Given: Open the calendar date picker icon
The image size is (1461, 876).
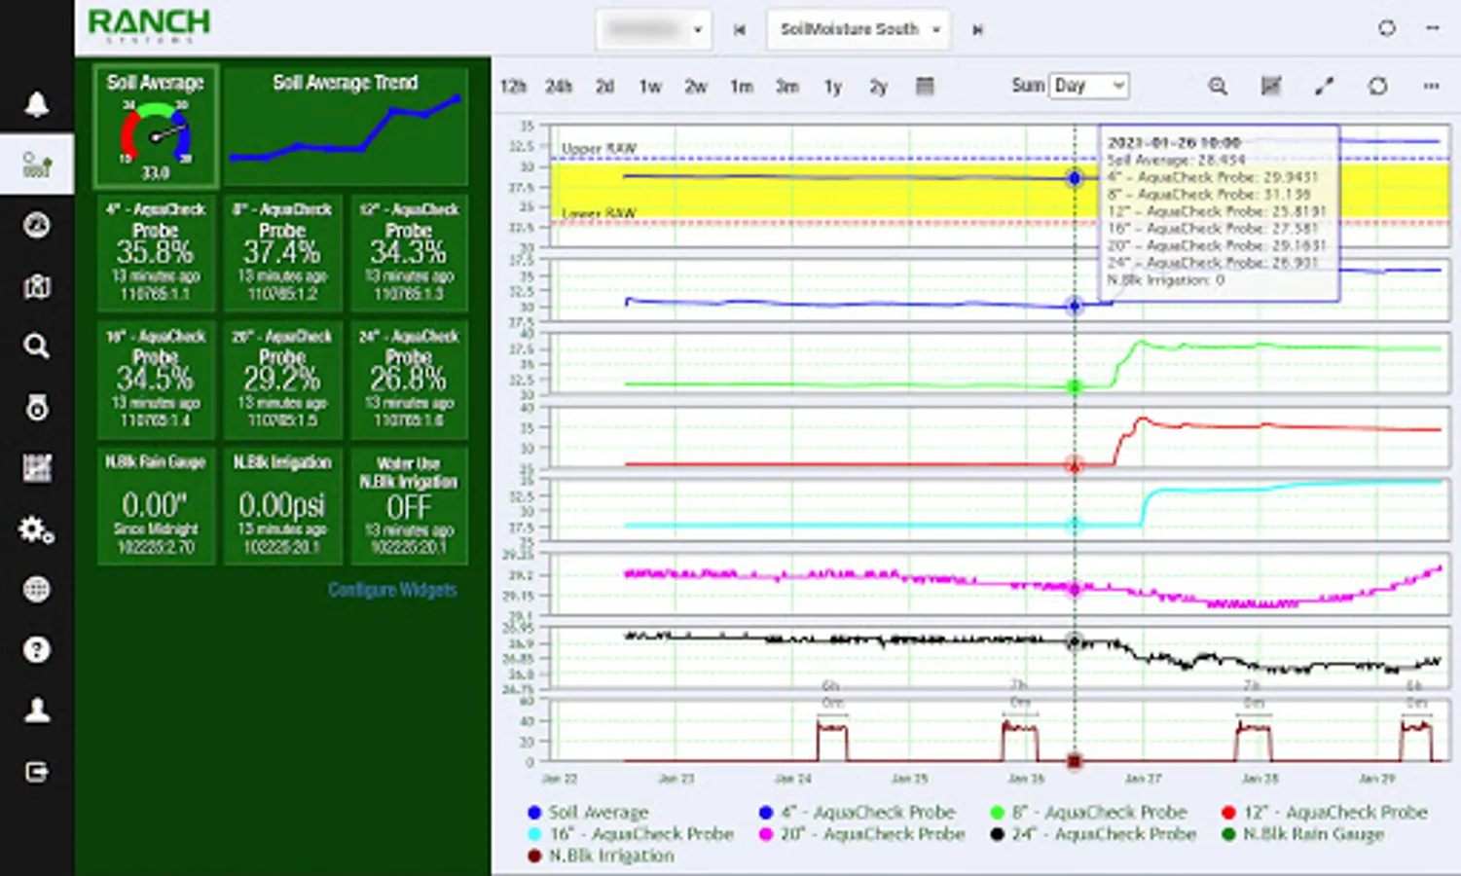Looking at the screenshot, I should pyautogui.click(x=925, y=86).
